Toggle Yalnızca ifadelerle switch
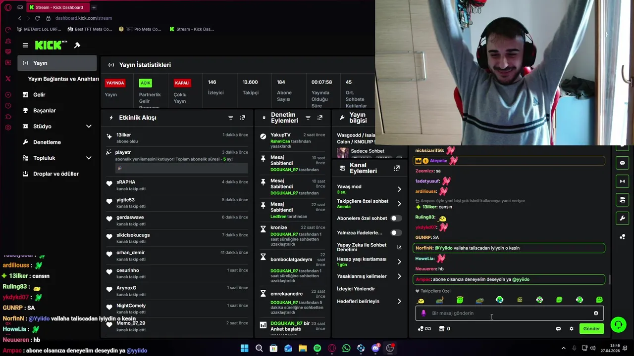634x356 pixels. (396, 233)
